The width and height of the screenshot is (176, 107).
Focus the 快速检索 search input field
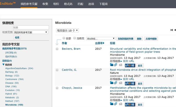[31, 27]
